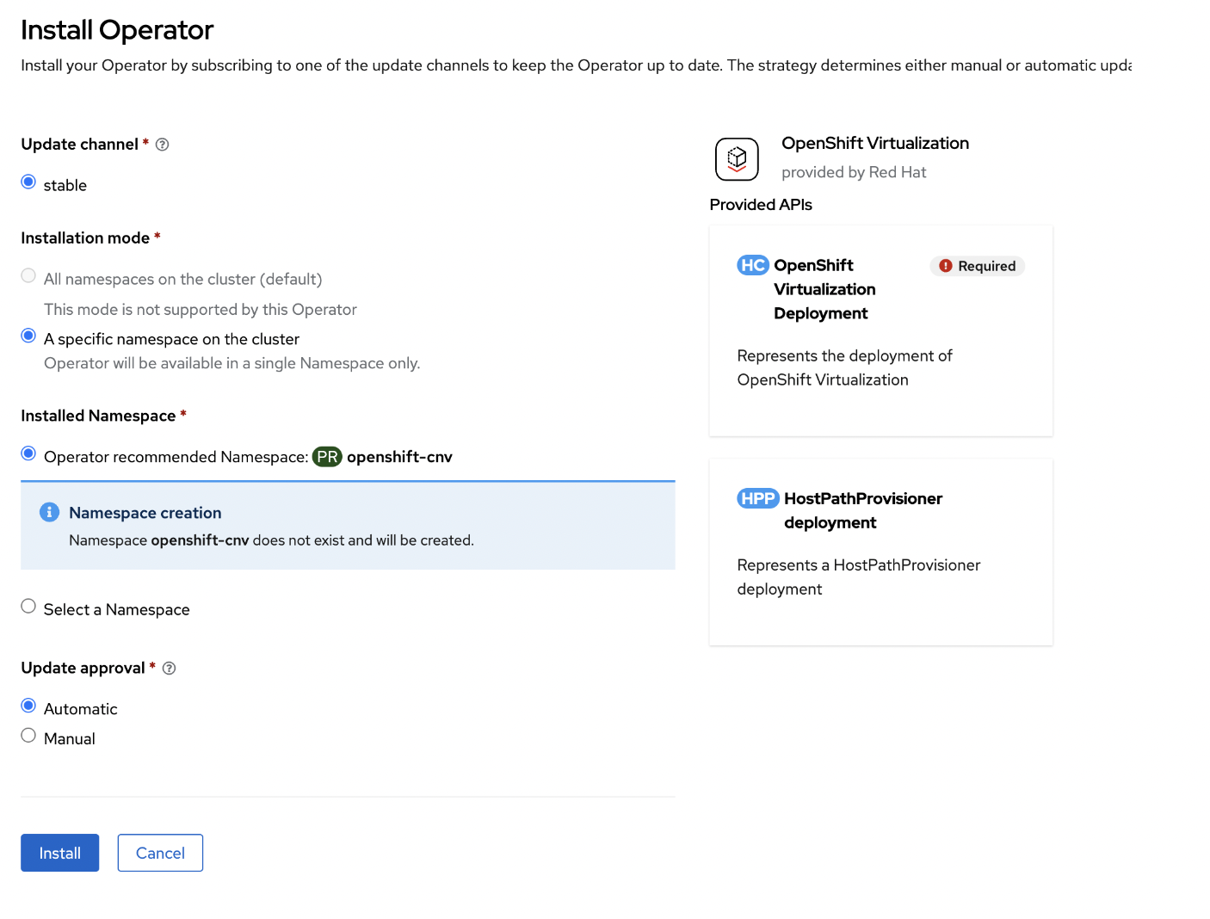Viewport: 1210px width, 919px height.
Task: Select the OpenShift Virtualization Deployment API card
Action: [x=880, y=330]
